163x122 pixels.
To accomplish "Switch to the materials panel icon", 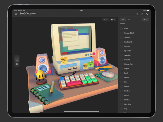I will [x=129, y=19].
